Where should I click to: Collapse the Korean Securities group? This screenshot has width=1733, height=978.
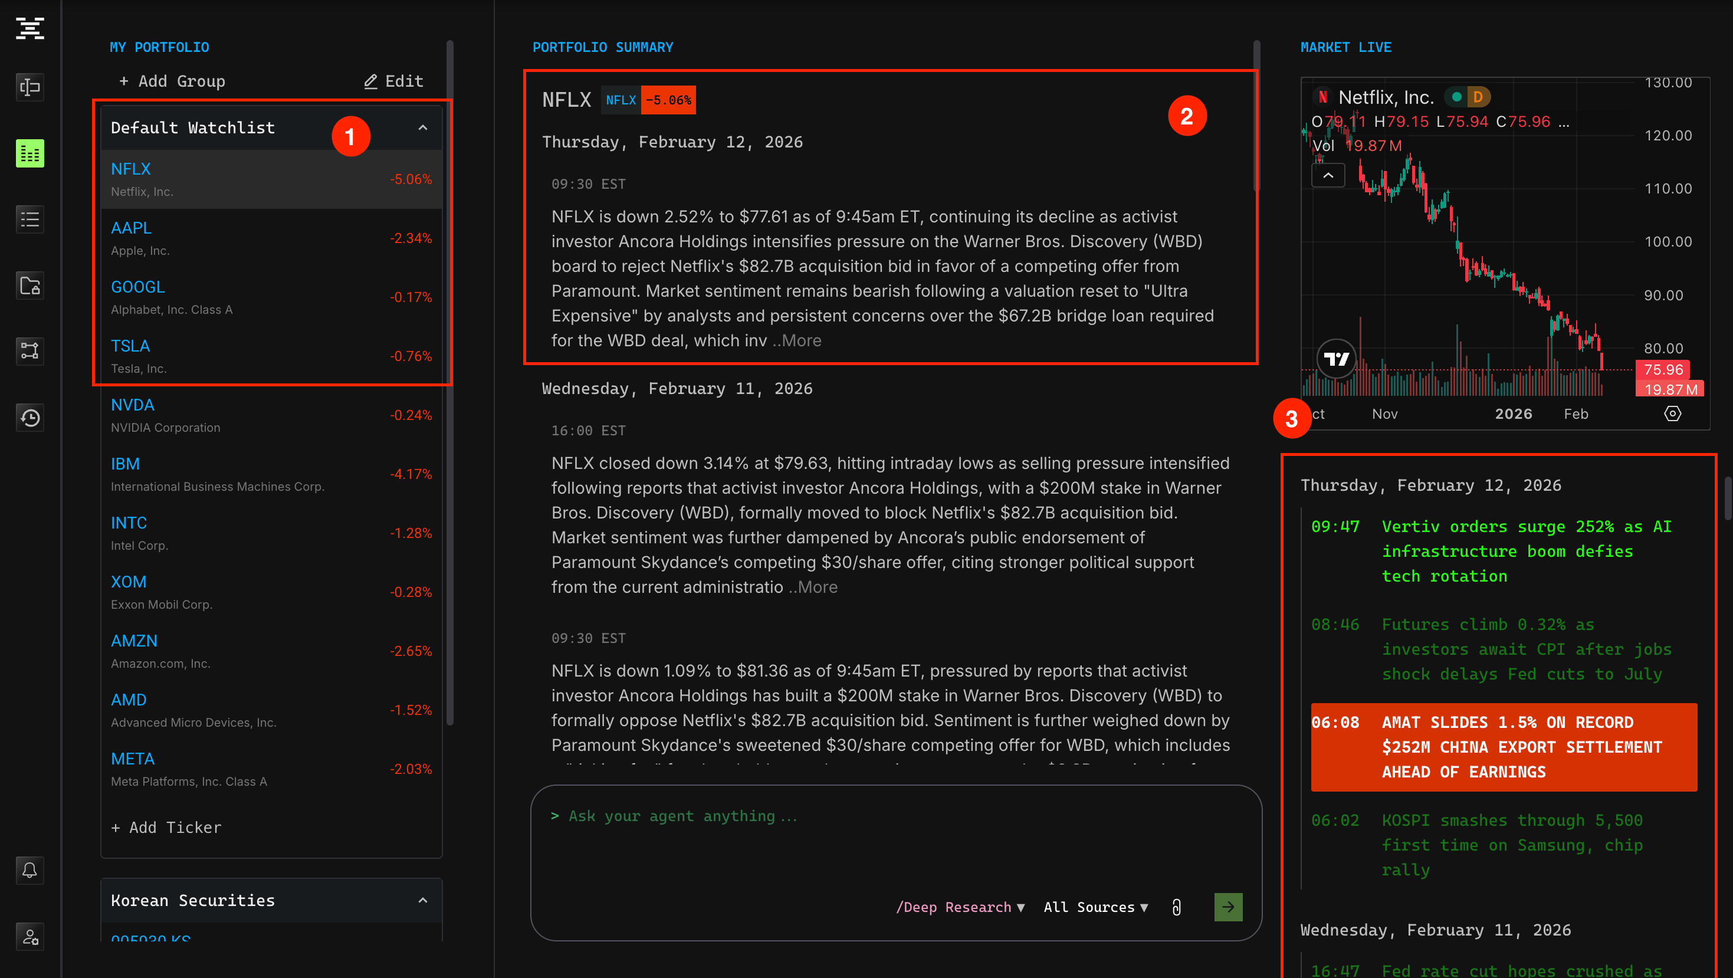pyautogui.click(x=422, y=900)
